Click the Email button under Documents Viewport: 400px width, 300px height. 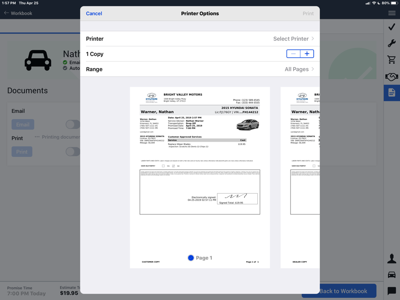click(x=23, y=125)
